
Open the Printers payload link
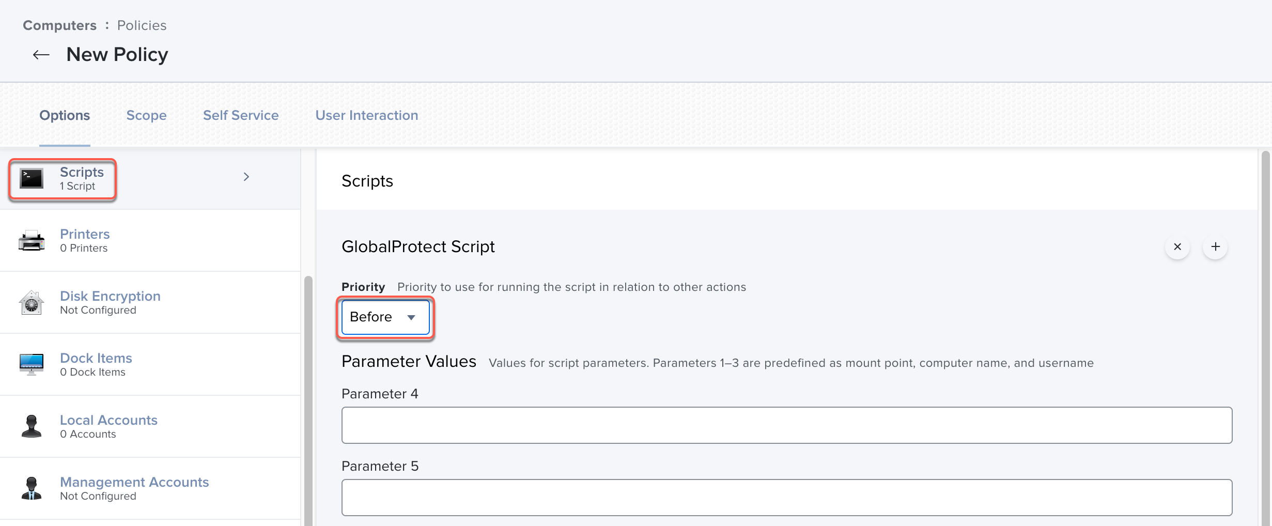[x=85, y=234]
